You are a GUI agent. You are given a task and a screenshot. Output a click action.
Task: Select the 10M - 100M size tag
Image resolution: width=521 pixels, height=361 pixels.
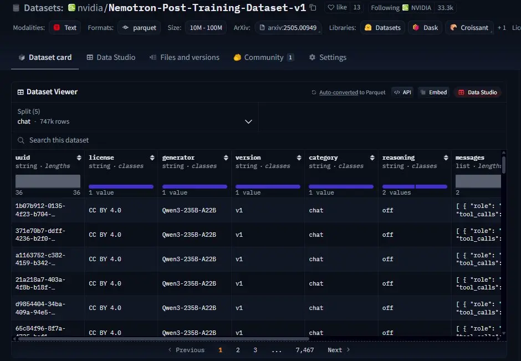[x=206, y=28]
